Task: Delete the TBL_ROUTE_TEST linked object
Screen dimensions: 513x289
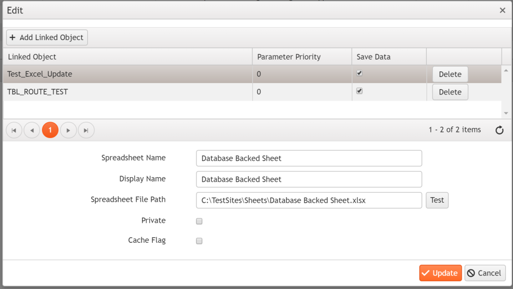Action: [x=450, y=92]
